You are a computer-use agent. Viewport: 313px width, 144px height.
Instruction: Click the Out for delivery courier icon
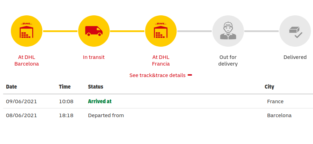pyautogui.click(x=228, y=31)
